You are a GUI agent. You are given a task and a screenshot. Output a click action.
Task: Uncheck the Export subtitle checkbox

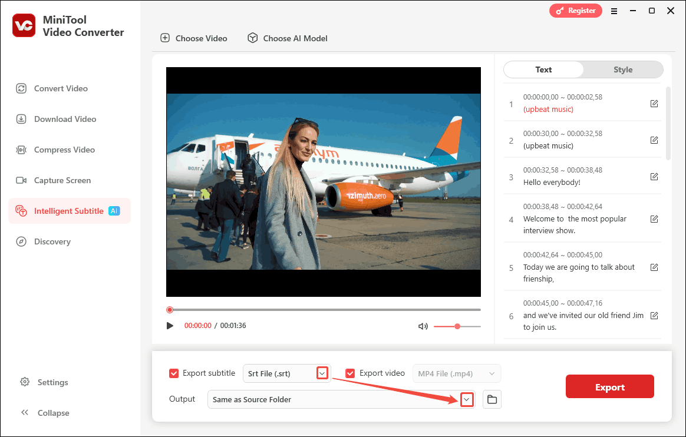[x=174, y=373]
